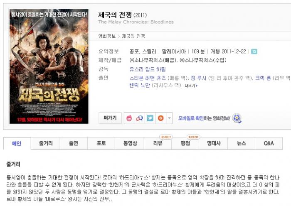Expand share options dropdown arrow

click(169, 118)
